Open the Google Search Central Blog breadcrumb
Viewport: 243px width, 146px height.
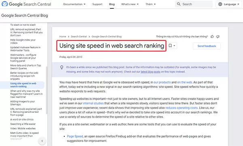(107, 37)
